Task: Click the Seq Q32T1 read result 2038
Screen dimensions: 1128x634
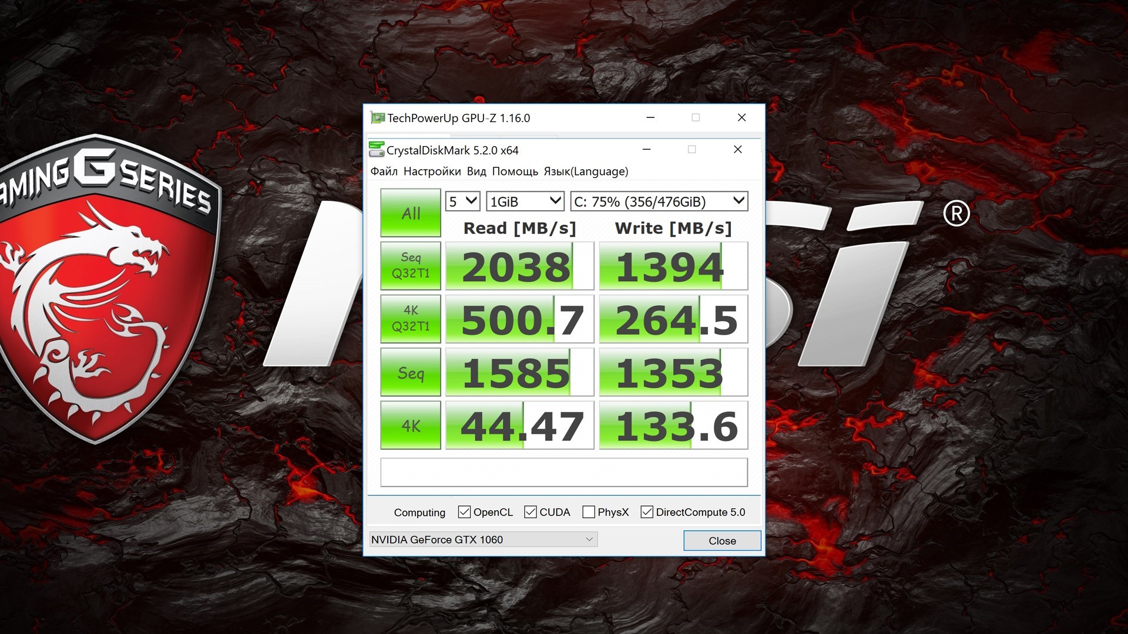Action: pos(519,266)
